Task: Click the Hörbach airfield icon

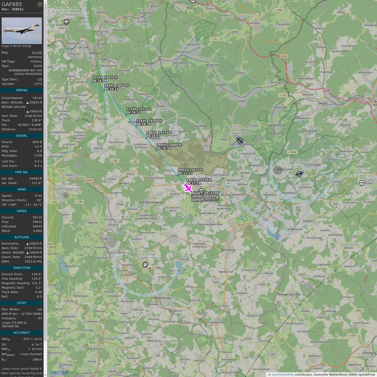Action: [x=362, y=183]
